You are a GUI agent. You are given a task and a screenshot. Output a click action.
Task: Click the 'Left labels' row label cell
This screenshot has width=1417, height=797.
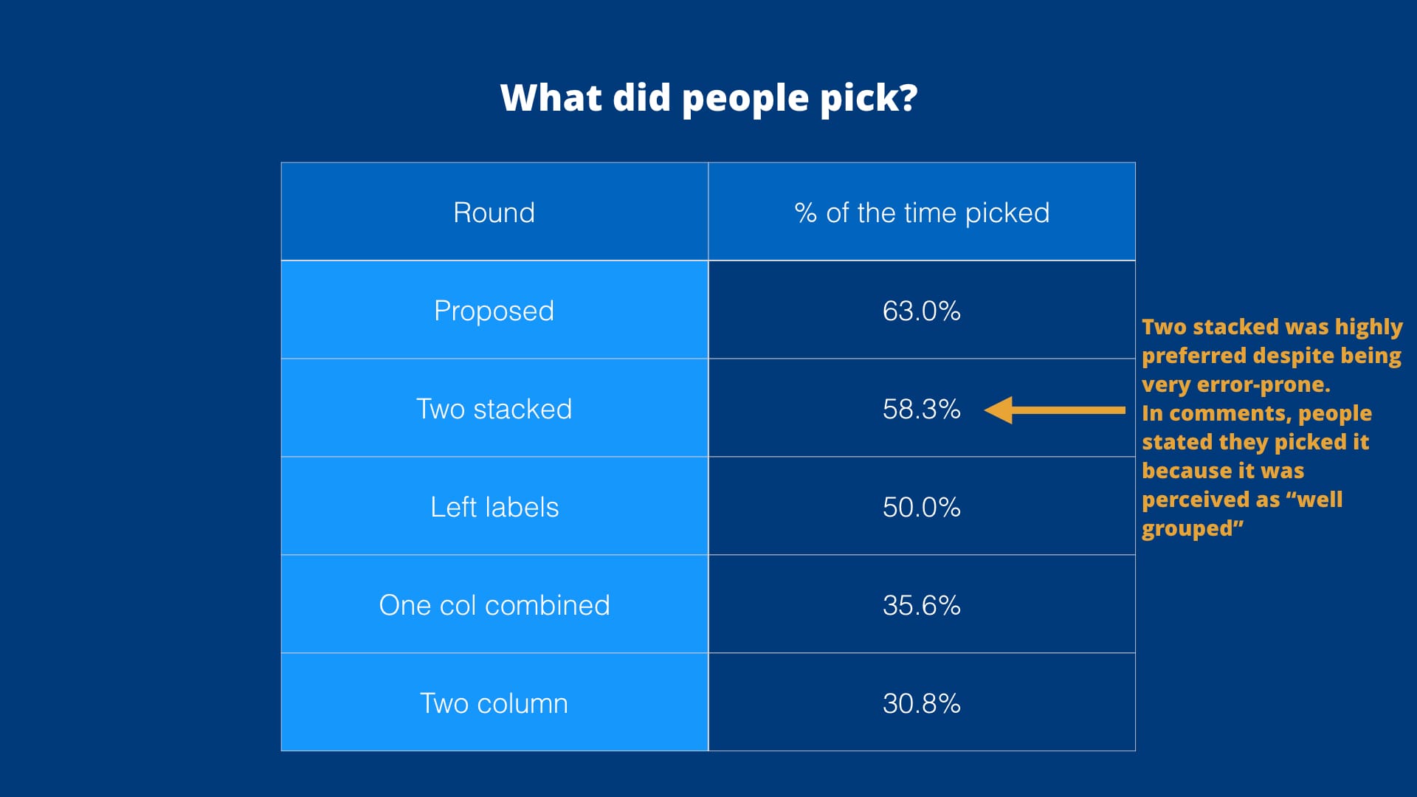click(x=494, y=507)
